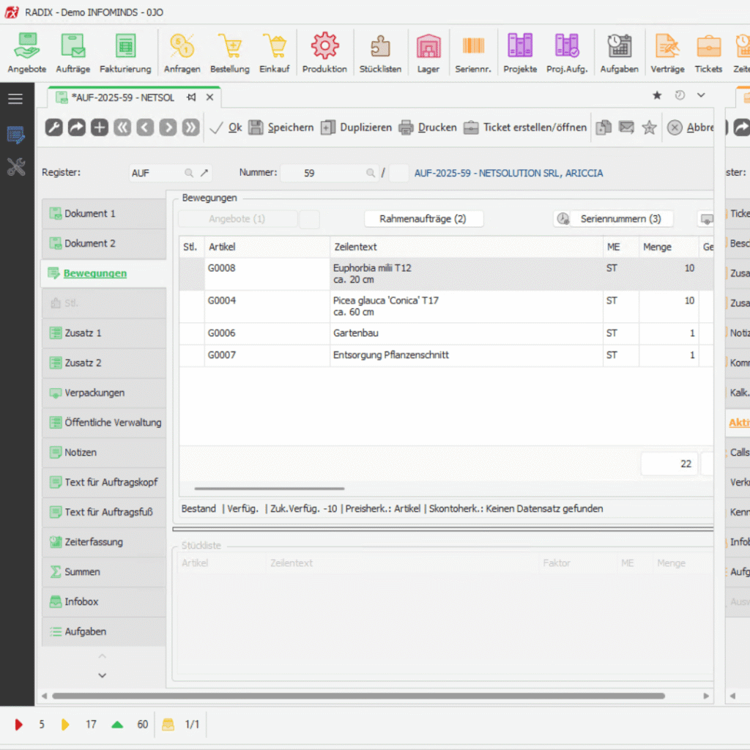Open the Angebote module
Image resolution: width=750 pixels, height=750 pixels.
click(27, 53)
